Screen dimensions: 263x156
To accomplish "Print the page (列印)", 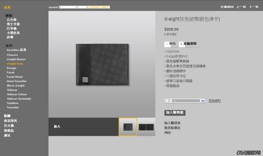I will pyautogui.click(x=168, y=133).
